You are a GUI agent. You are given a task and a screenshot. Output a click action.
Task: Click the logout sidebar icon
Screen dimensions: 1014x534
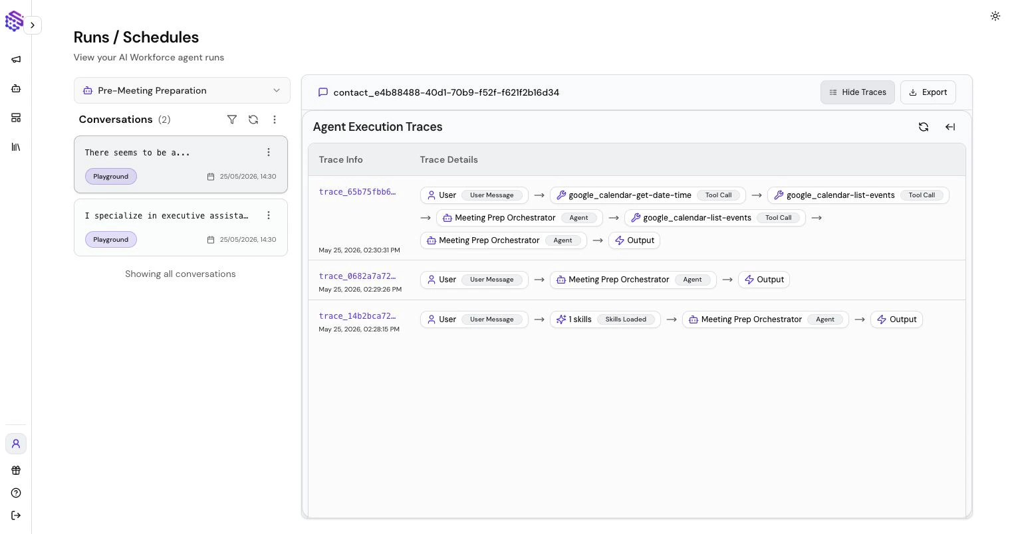(x=16, y=515)
